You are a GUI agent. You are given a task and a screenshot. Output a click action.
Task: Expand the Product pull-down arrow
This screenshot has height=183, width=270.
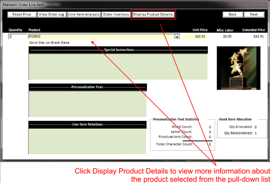(177, 36)
